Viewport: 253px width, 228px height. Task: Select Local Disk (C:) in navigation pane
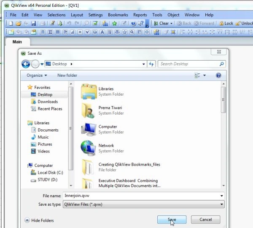point(47,172)
